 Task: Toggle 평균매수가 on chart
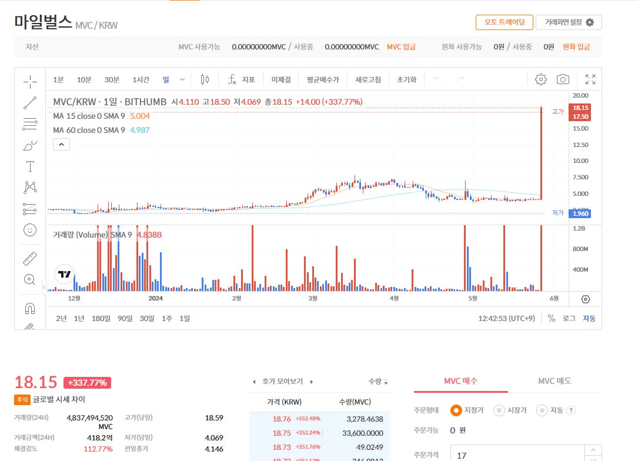click(x=323, y=79)
